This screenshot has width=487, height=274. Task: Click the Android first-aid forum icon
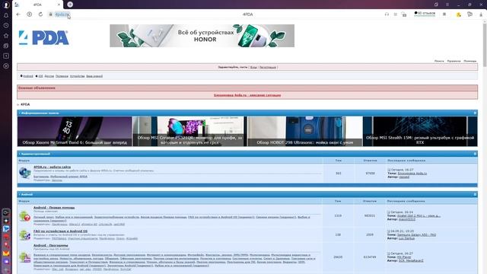pyautogui.click(x=25, y=216)
